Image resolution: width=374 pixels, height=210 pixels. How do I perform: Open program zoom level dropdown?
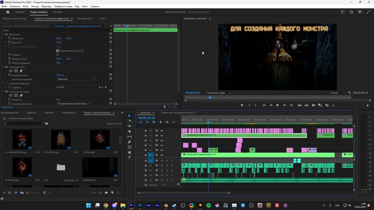[x=218, y=93]
